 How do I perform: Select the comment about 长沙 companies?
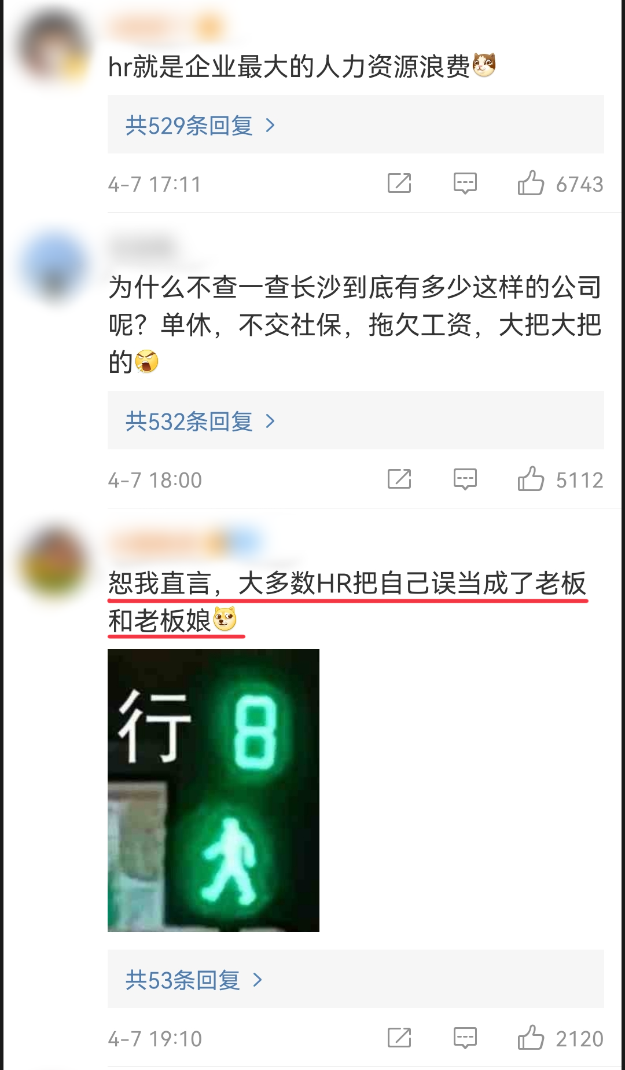pos(355,324)
